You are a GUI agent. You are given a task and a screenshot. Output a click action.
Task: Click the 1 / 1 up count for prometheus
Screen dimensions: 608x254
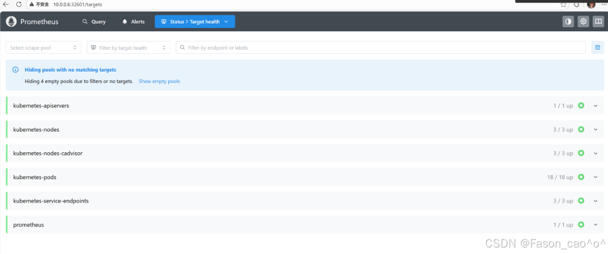tap(563, 225)
